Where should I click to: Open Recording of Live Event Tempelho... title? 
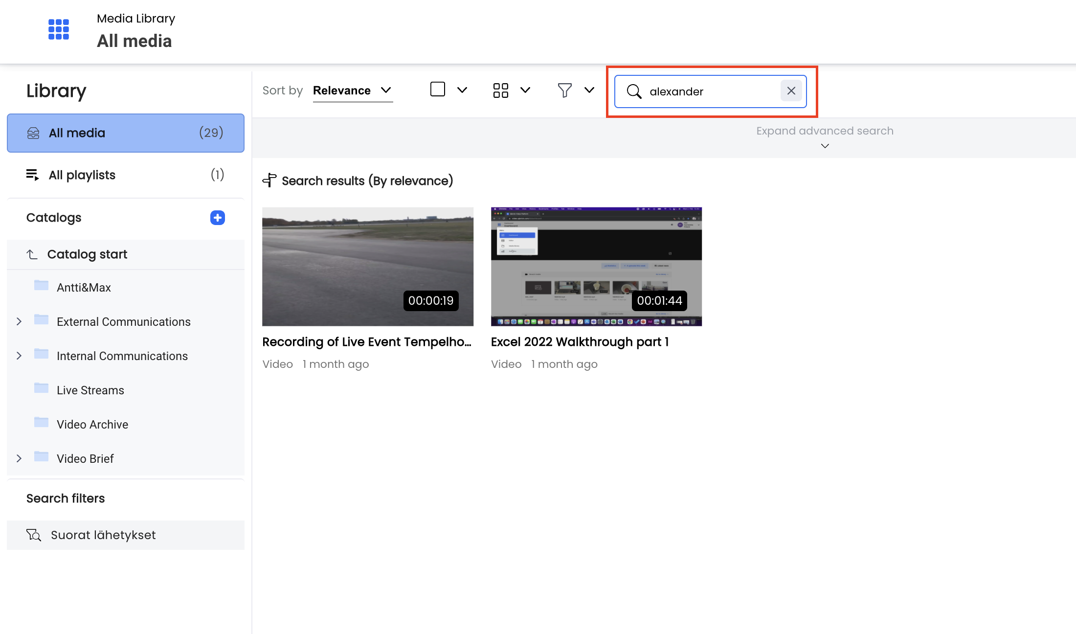(x=367, y=342)
